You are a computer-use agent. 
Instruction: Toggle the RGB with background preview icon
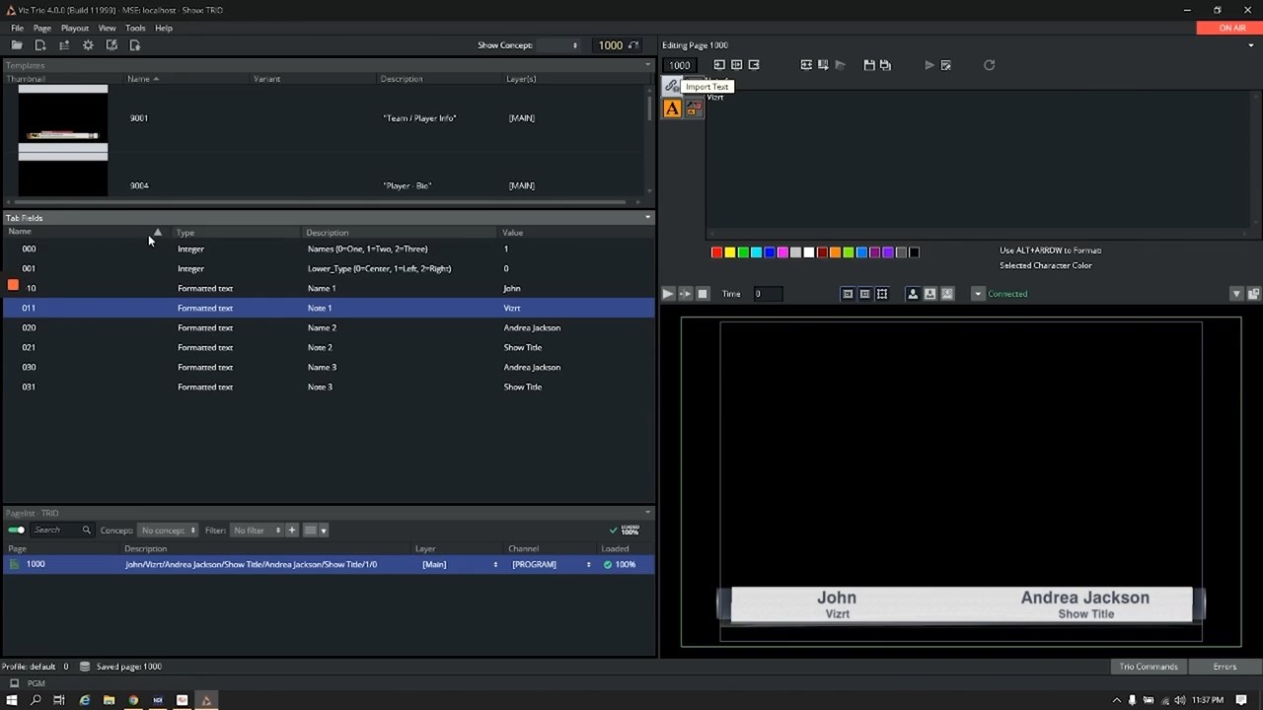pos(929,294)
